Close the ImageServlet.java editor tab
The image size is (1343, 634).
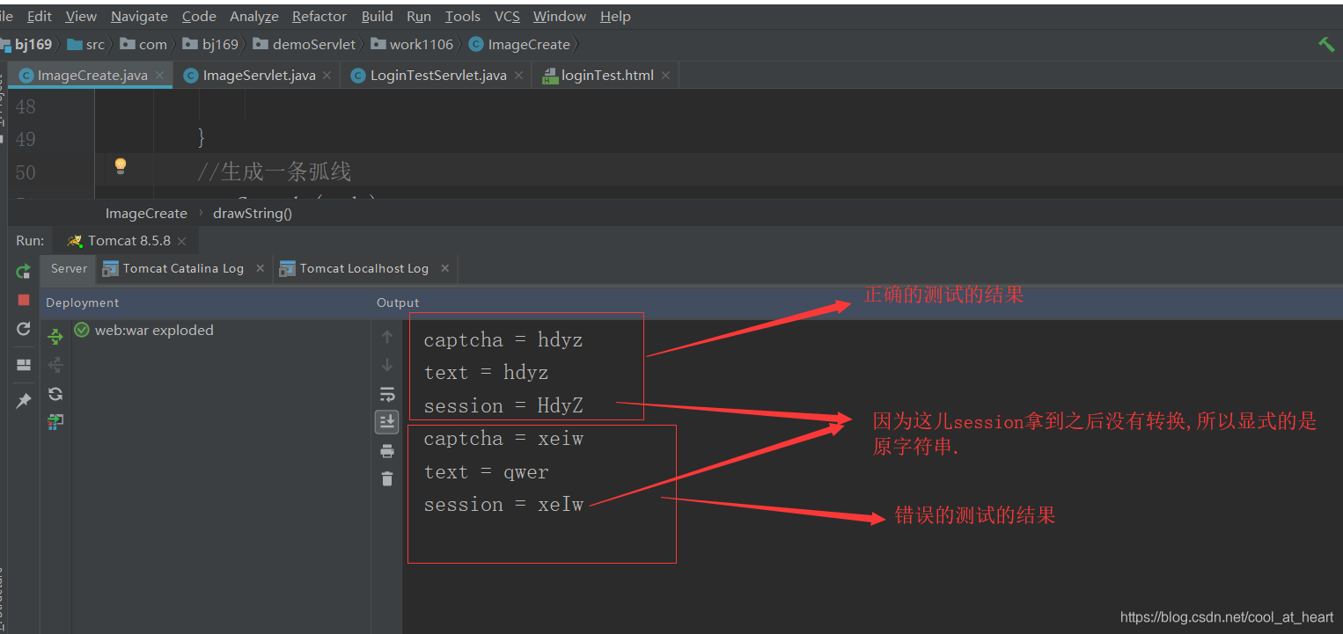(x=327, y=76)
